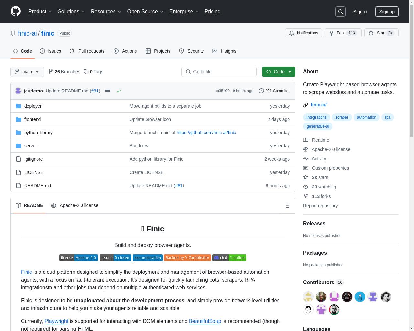Expand the Enterprise menu

(x=184, y=12)
